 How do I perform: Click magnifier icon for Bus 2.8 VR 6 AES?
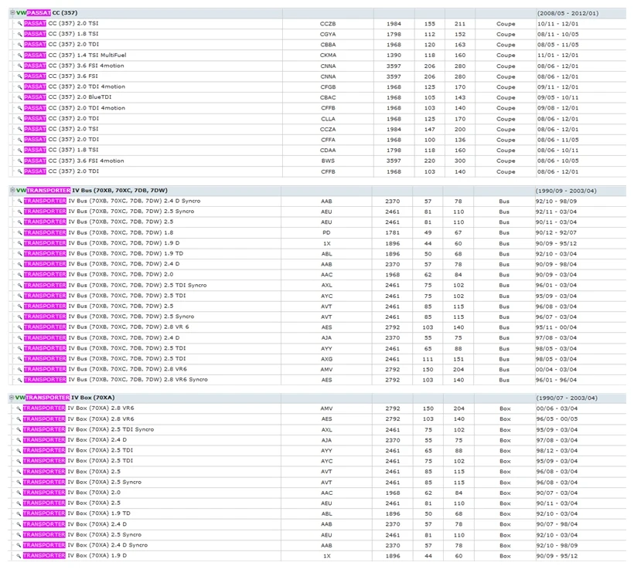pyautogui.click(x=19, y=327)
